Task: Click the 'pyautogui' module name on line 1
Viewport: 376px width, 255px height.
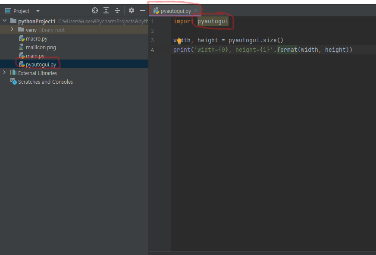Action: point(213,21)
